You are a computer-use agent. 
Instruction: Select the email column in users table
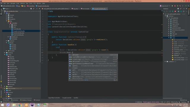175,44
